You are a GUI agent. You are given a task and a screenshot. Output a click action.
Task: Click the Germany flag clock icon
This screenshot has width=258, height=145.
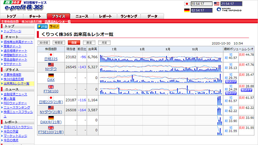187,10
